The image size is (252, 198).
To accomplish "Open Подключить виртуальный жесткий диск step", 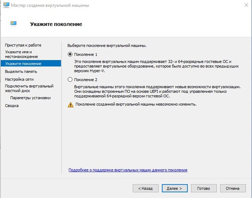I will [29, 88].
